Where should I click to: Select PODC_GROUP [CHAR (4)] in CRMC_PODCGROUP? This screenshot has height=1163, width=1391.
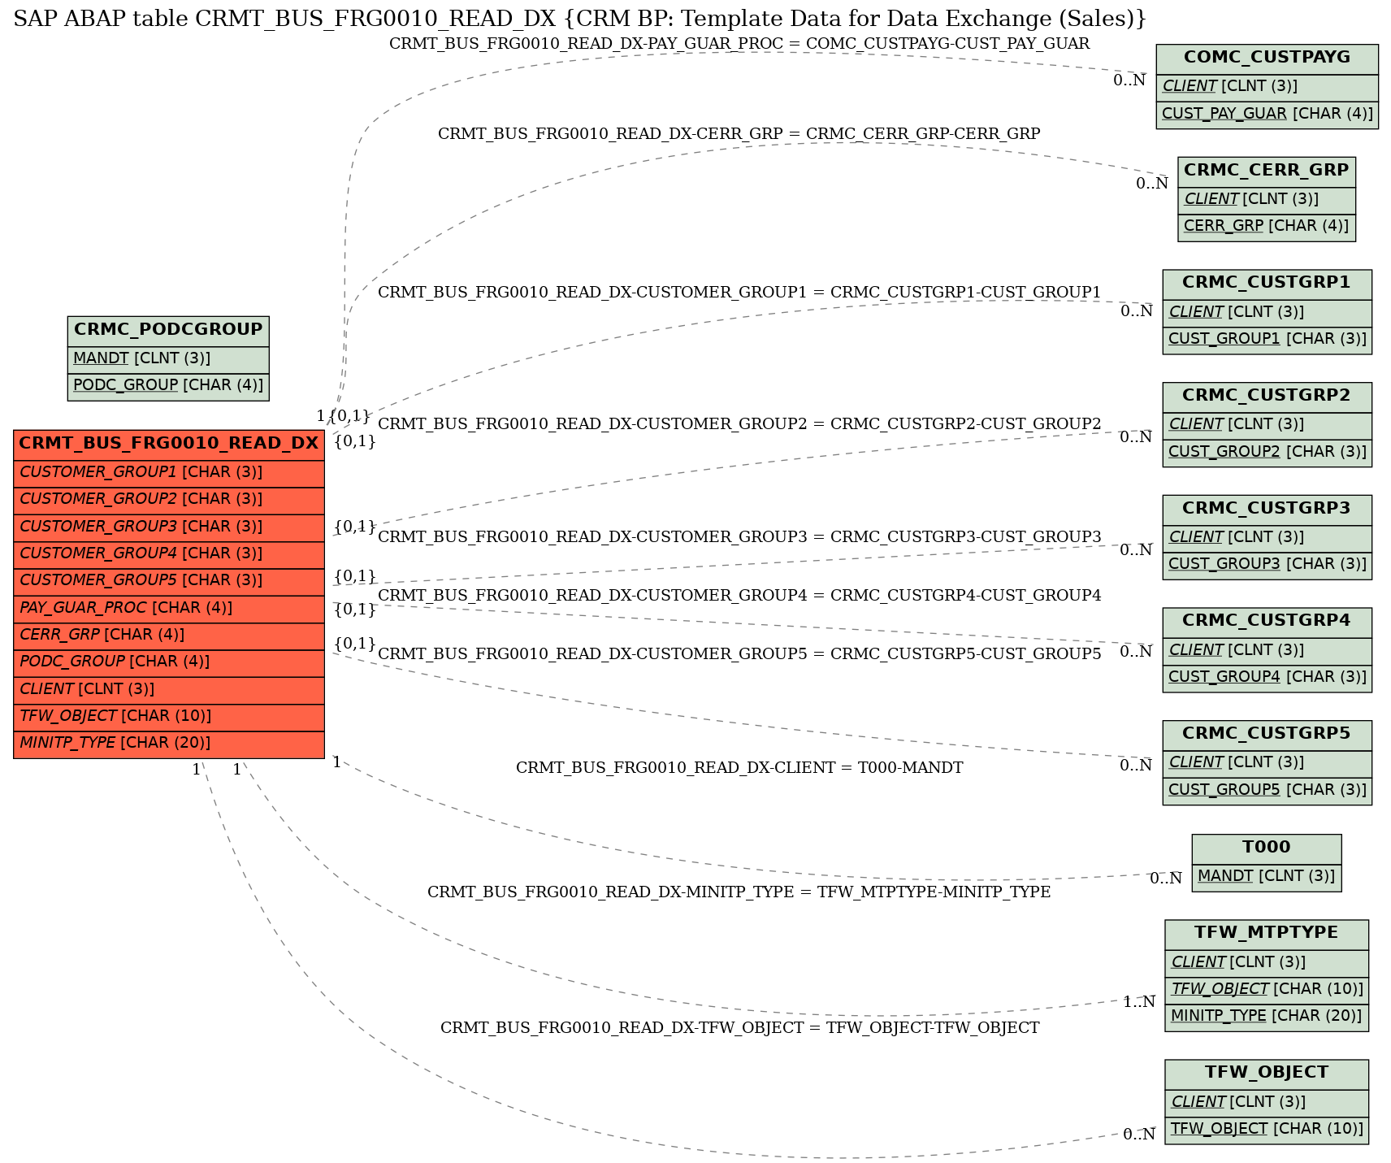[x=168, y=386]
